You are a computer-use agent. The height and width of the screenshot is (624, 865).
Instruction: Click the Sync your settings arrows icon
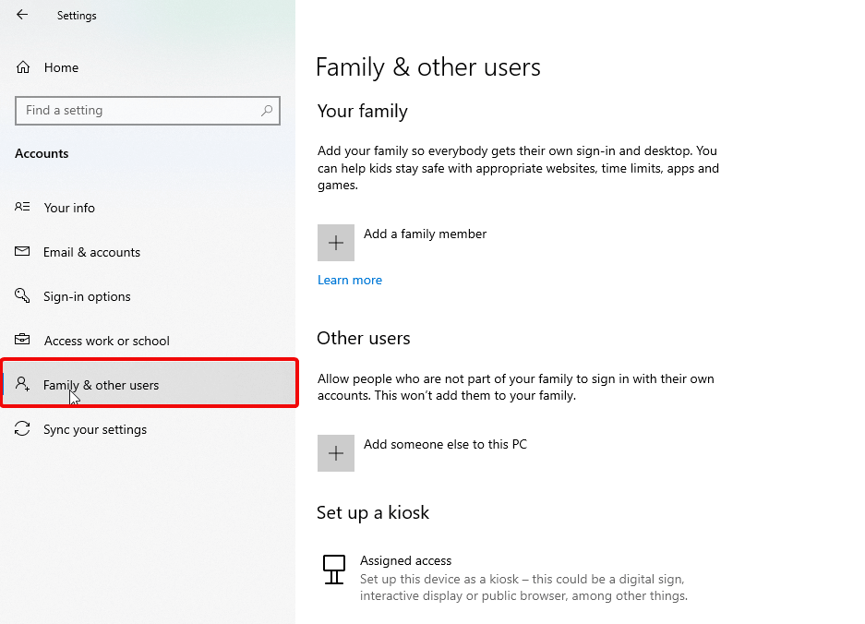coord(22,428)
